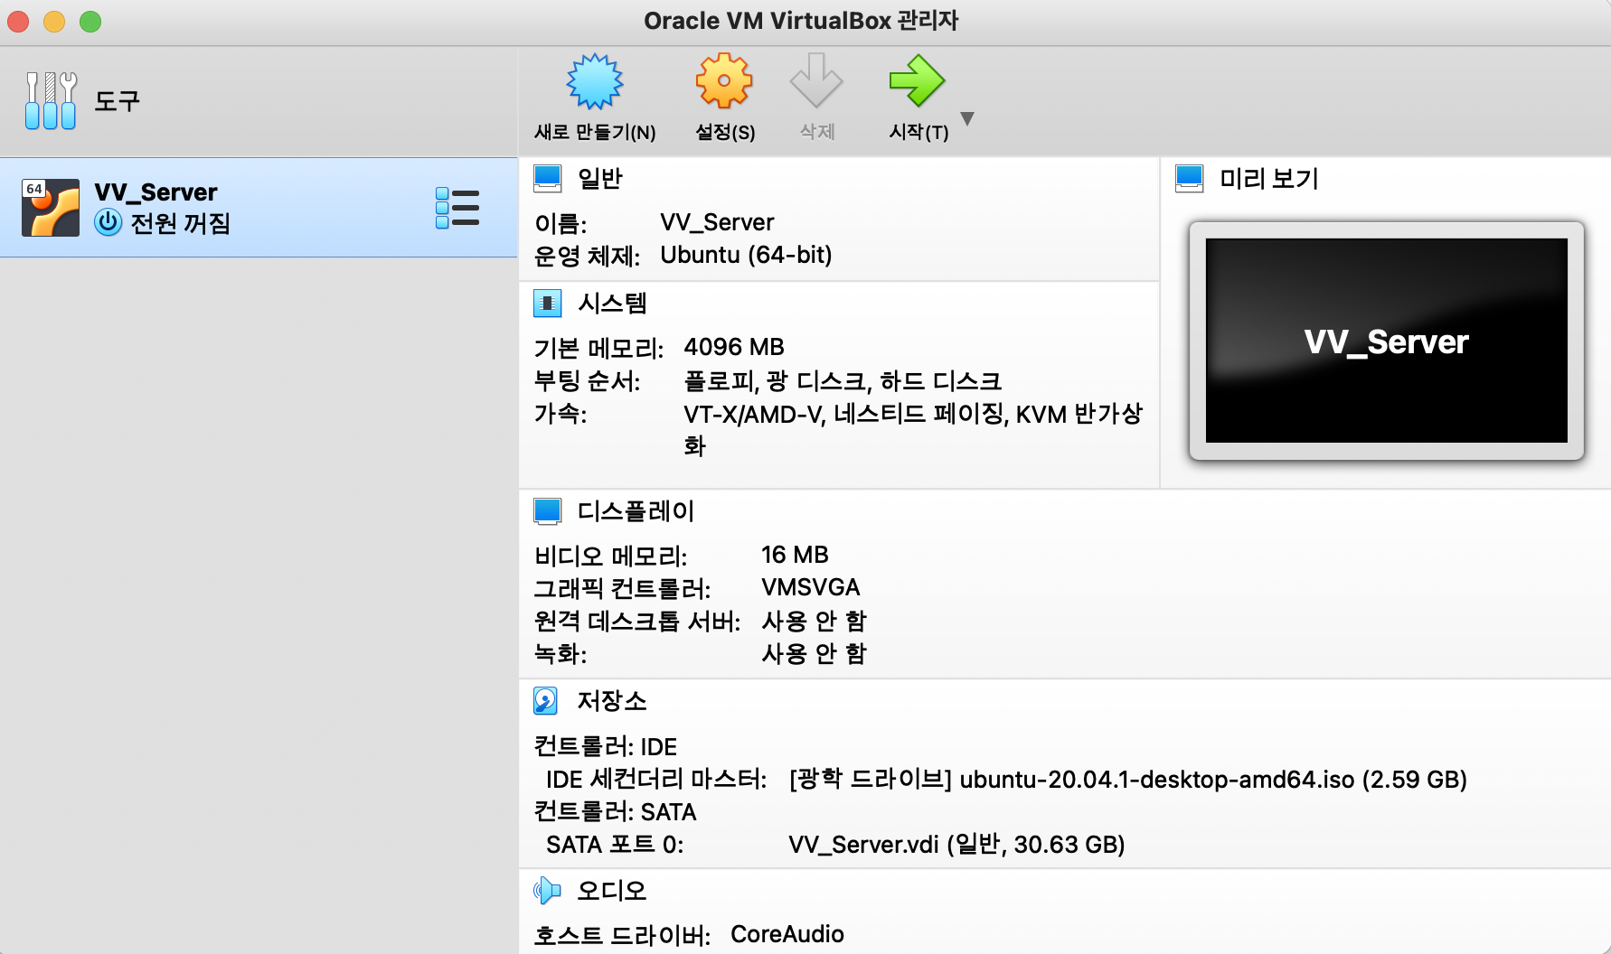Image resolution: width=1611 pixels, height=954 pixels.
Task: Click the Display (디스플레이) monitor icon
Action: click(548, 511)
